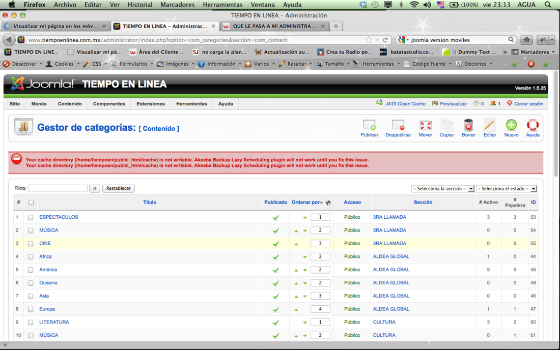560x350 pixels.
Task: Bookmark page with the star icon
Action: click(369, 40)
